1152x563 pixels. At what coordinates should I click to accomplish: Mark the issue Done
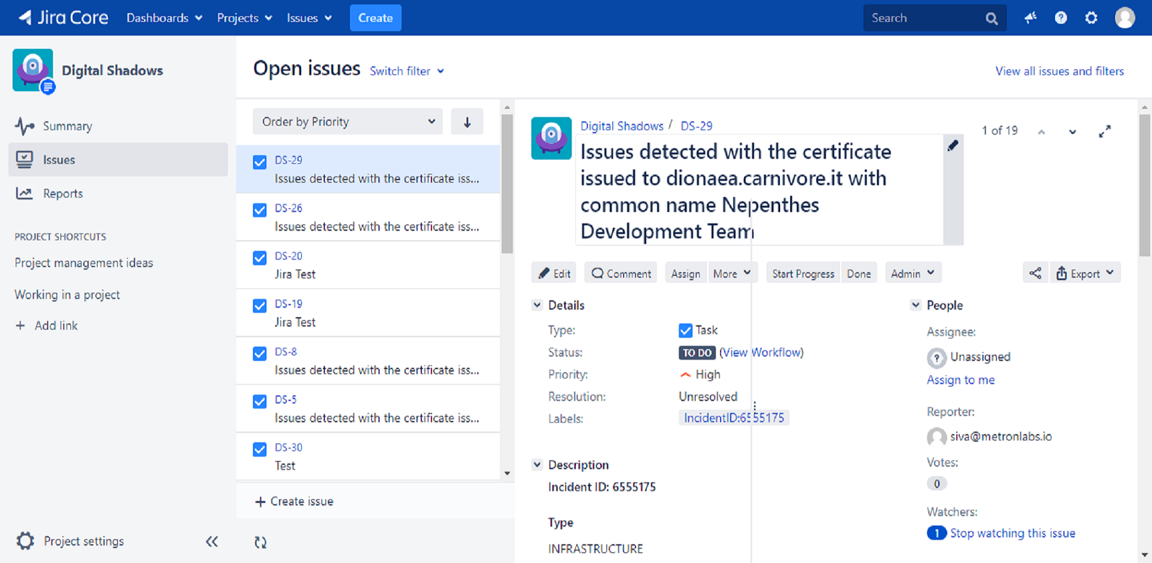[859, 273]
